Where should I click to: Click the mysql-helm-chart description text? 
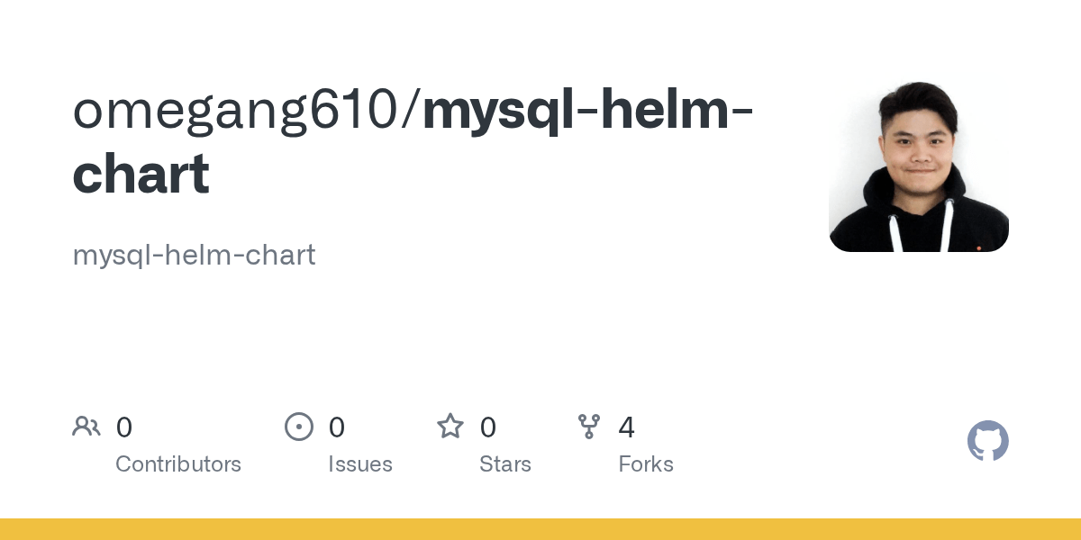coord(194,255)
